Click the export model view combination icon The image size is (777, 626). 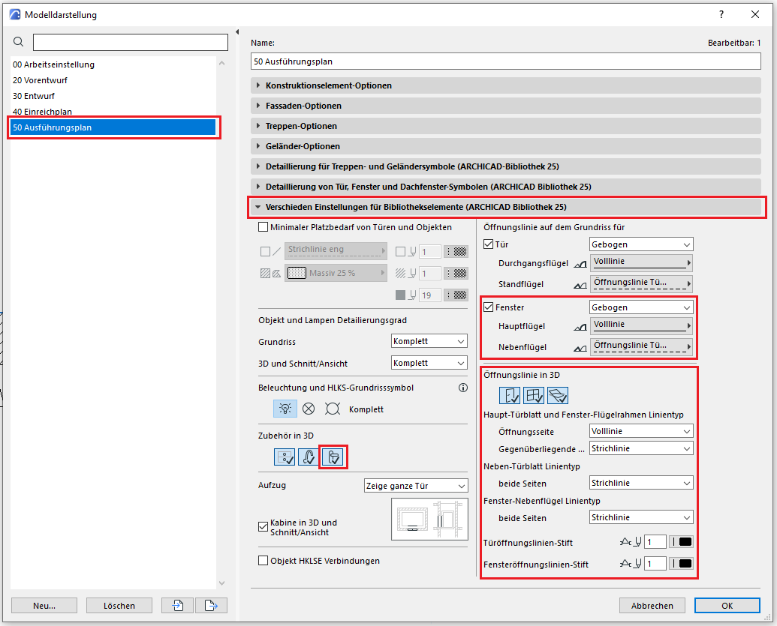pyautogui.click(x=211, y=605)
